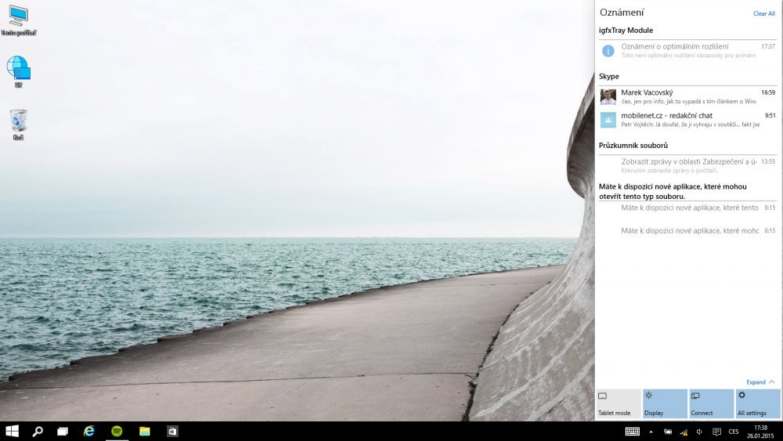Open the network status tray icon
The width and height of the screenshot is (783, 441).
684,432
